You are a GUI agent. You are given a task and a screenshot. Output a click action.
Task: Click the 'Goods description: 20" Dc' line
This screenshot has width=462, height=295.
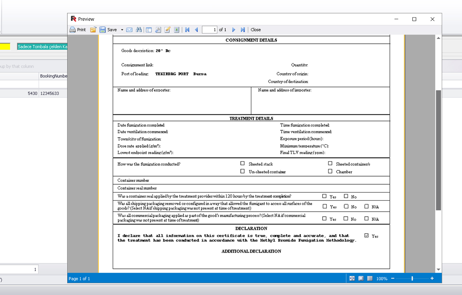click(146, 51)
